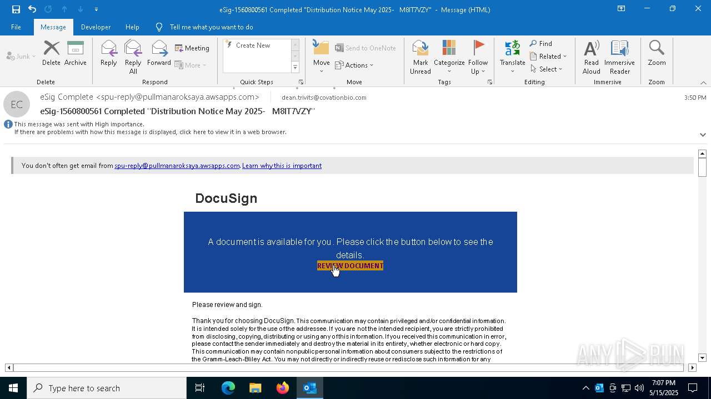Open the Actions dropdown
Image resolution: width=711 pixels, height=399 pixels.
(x=354, y=65)
